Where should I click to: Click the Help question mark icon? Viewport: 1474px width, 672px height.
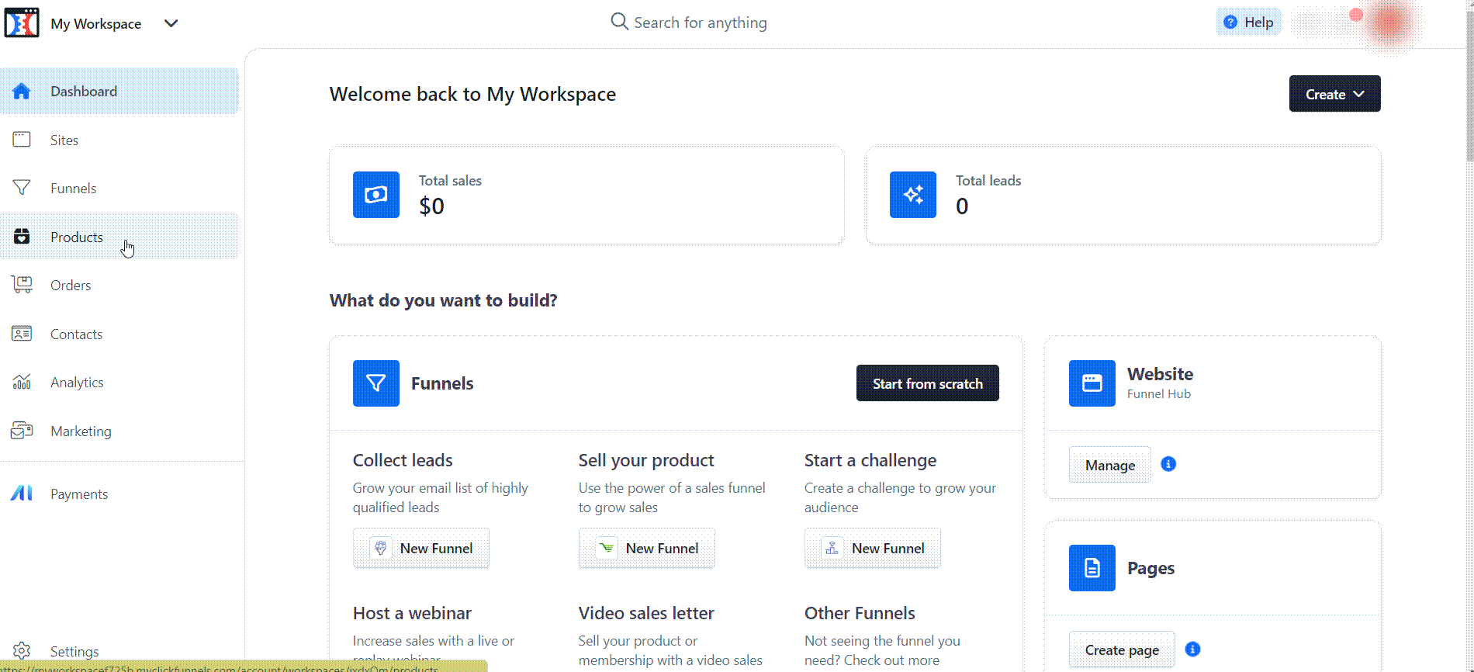(x=1230, y=23)
